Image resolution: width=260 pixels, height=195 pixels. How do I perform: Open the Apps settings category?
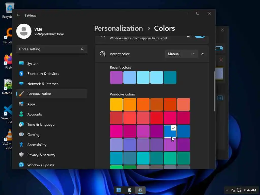[x=52, y=104]
